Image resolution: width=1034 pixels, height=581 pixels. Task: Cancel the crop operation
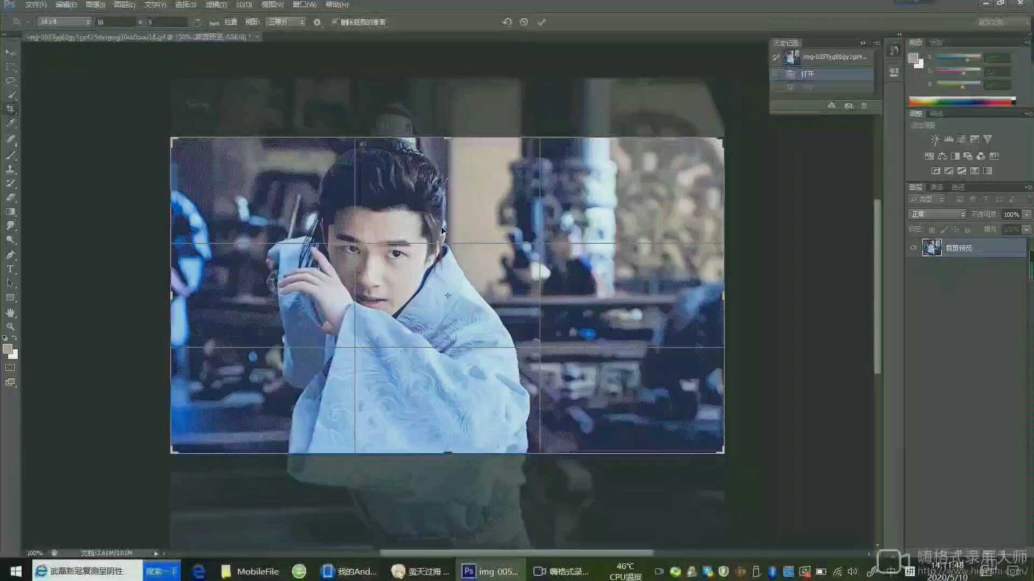[x=523, y=22]
